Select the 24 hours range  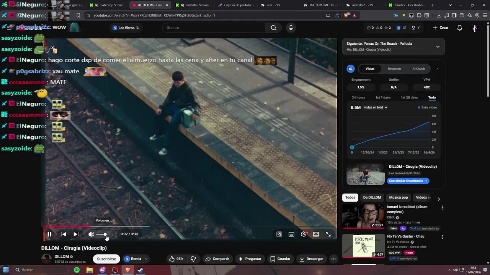pos(358,97)
